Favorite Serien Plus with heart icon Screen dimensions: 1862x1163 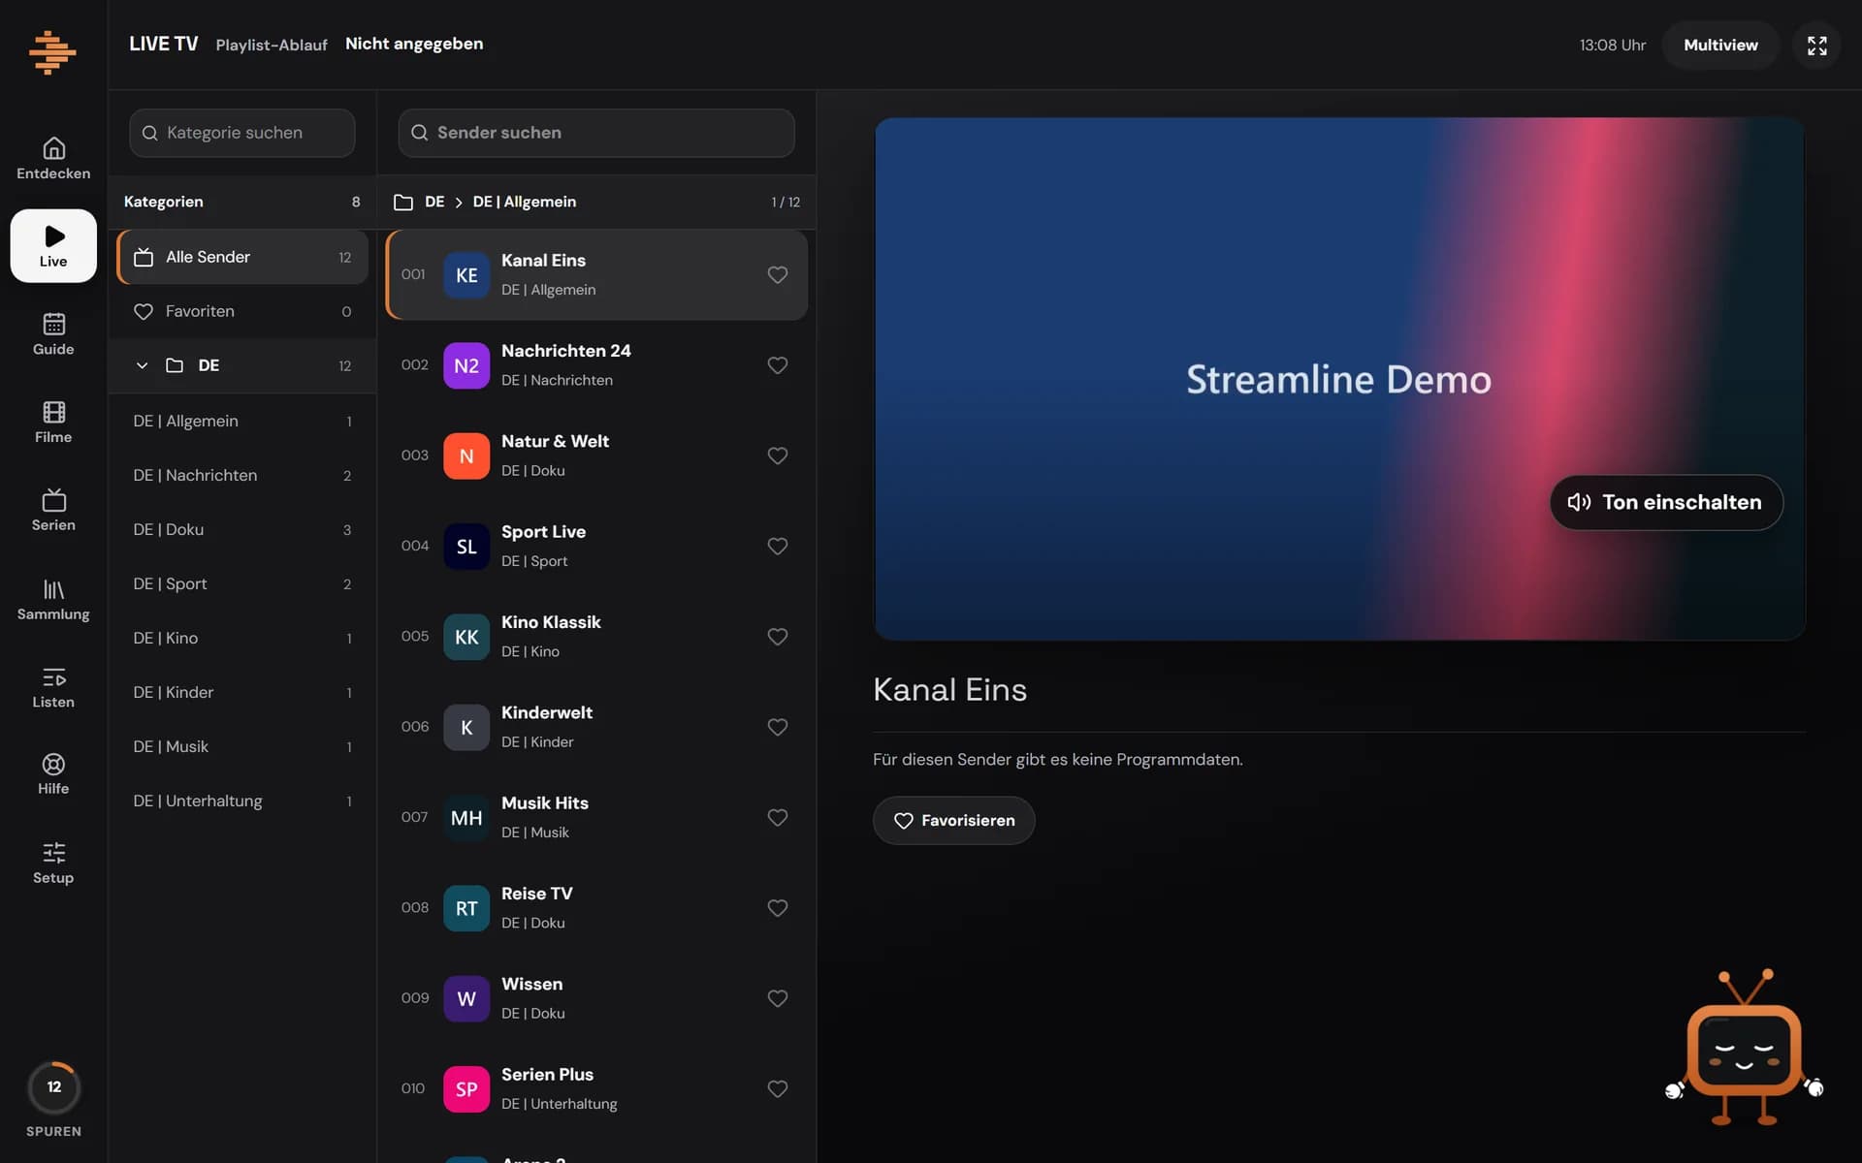778,1089
